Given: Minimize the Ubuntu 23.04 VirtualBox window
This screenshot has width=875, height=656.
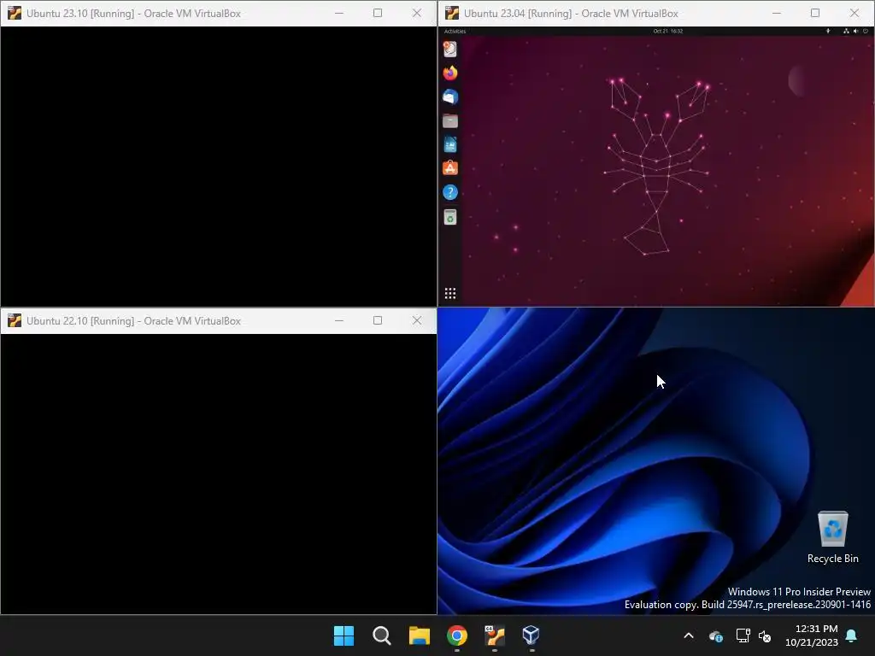Looking at the screenshot, I should [776, 13].
